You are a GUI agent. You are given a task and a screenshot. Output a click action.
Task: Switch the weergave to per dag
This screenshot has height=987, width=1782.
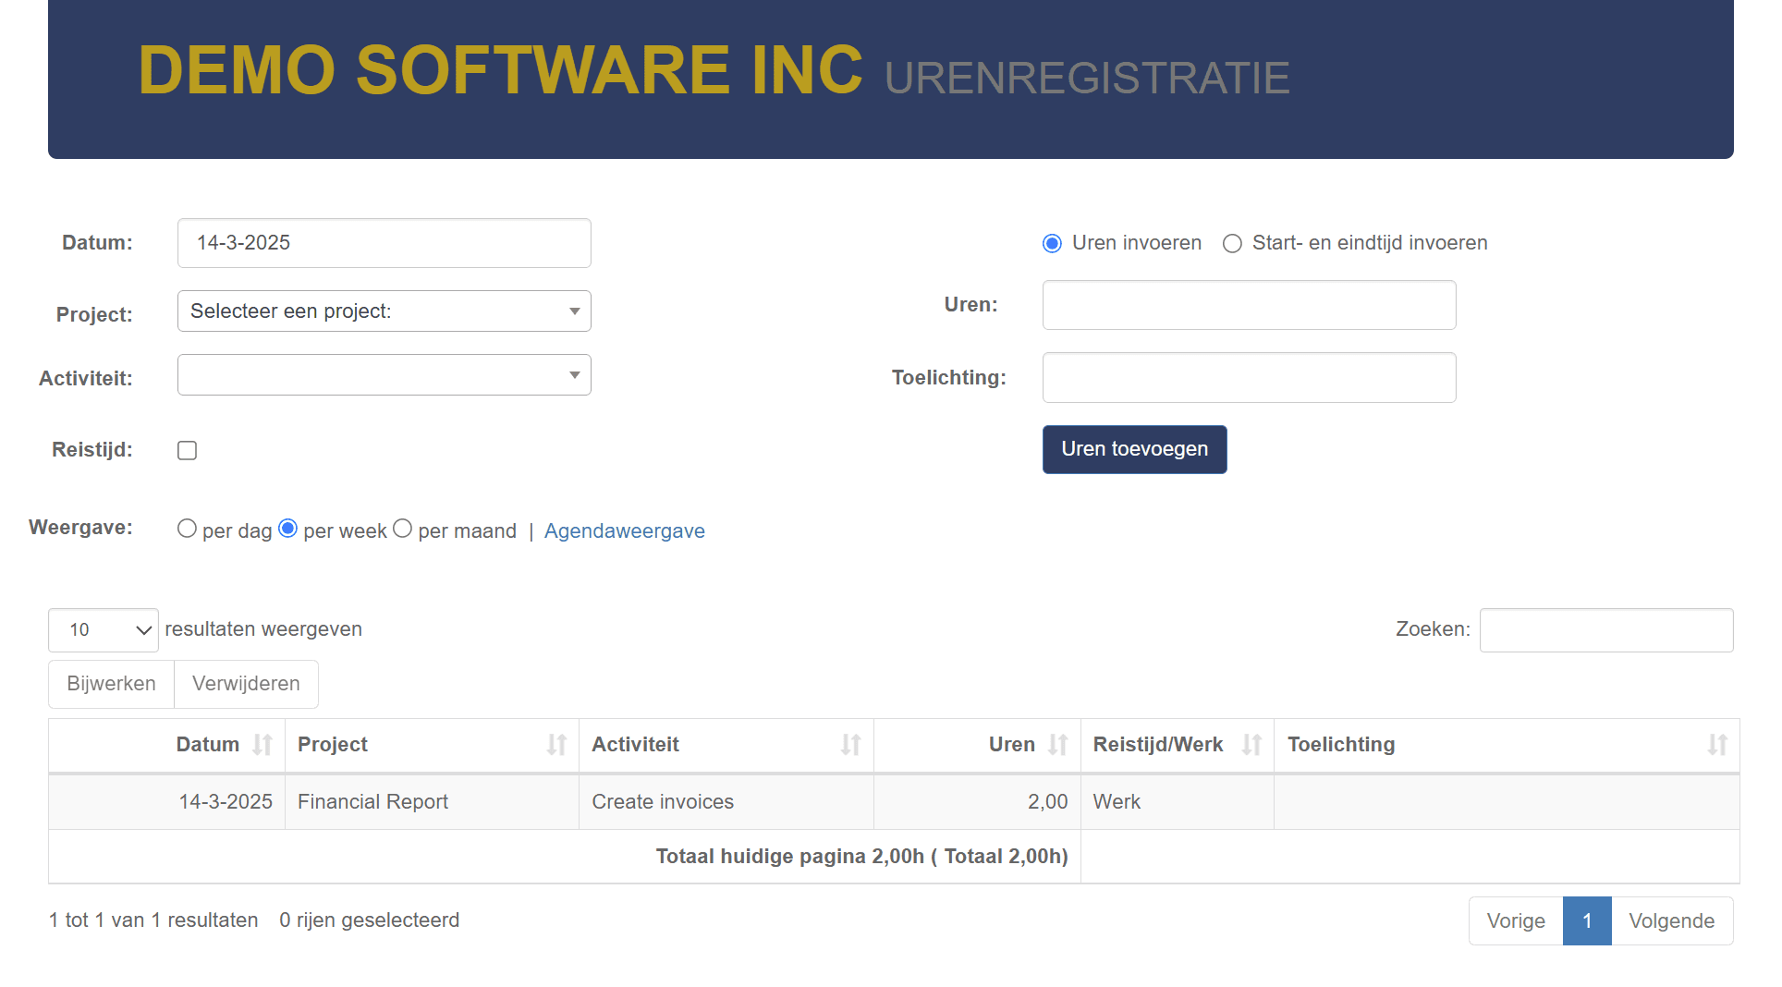pyautogui.click(x=187, y=528)
